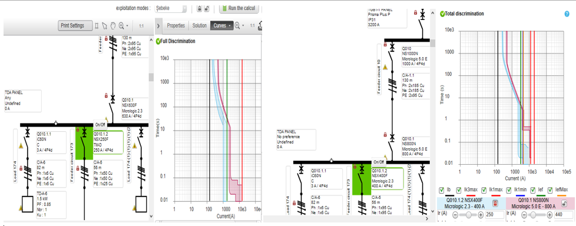Toggle the Ib curve checkbox
Screen dimensions: 576x226
pyautogui.click(x=442, y=190)
